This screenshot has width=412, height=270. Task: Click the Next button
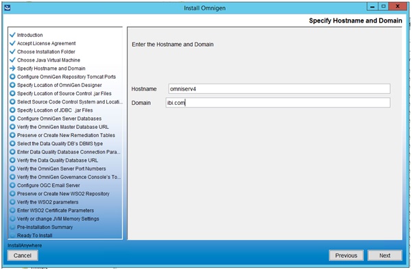[385, 256]
